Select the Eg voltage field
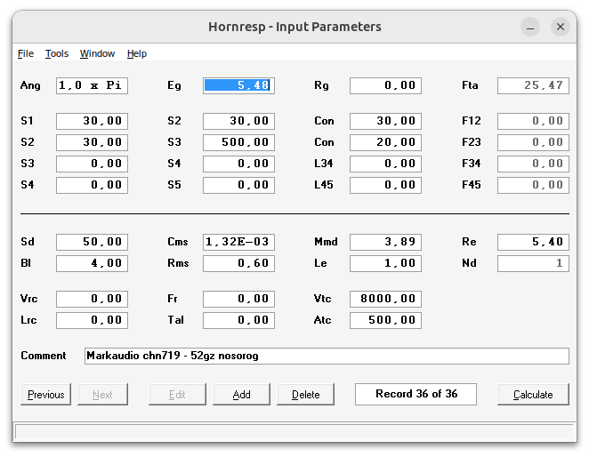Screen dimensions: 589x457 click(238, 85)
